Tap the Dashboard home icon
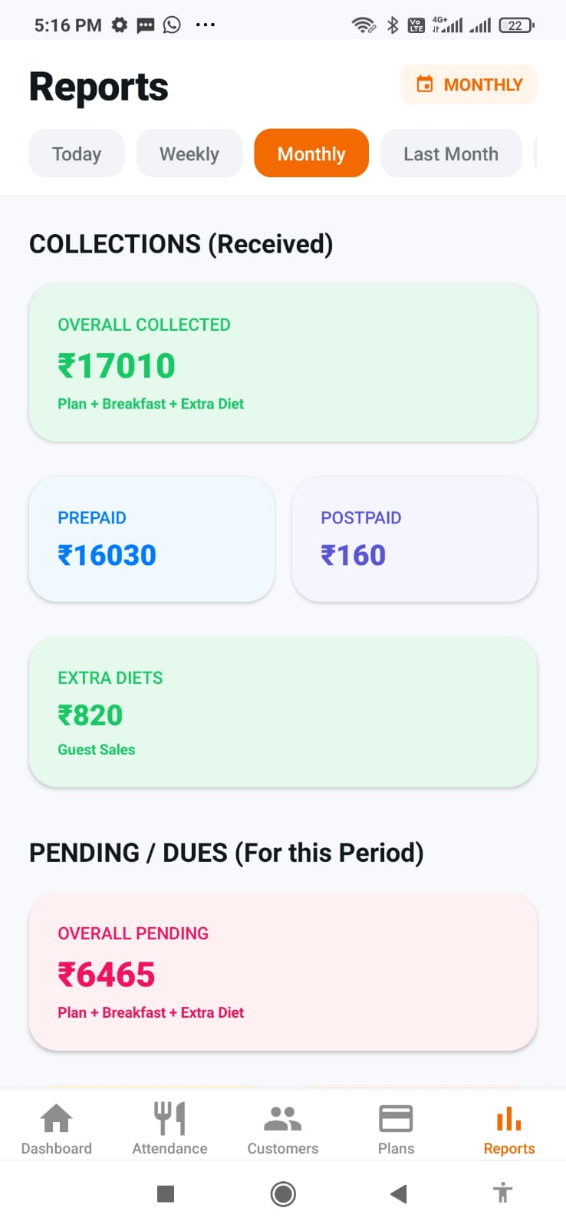The width and height of the screenshot is (566, 1228). click(x=56, y=1119)
